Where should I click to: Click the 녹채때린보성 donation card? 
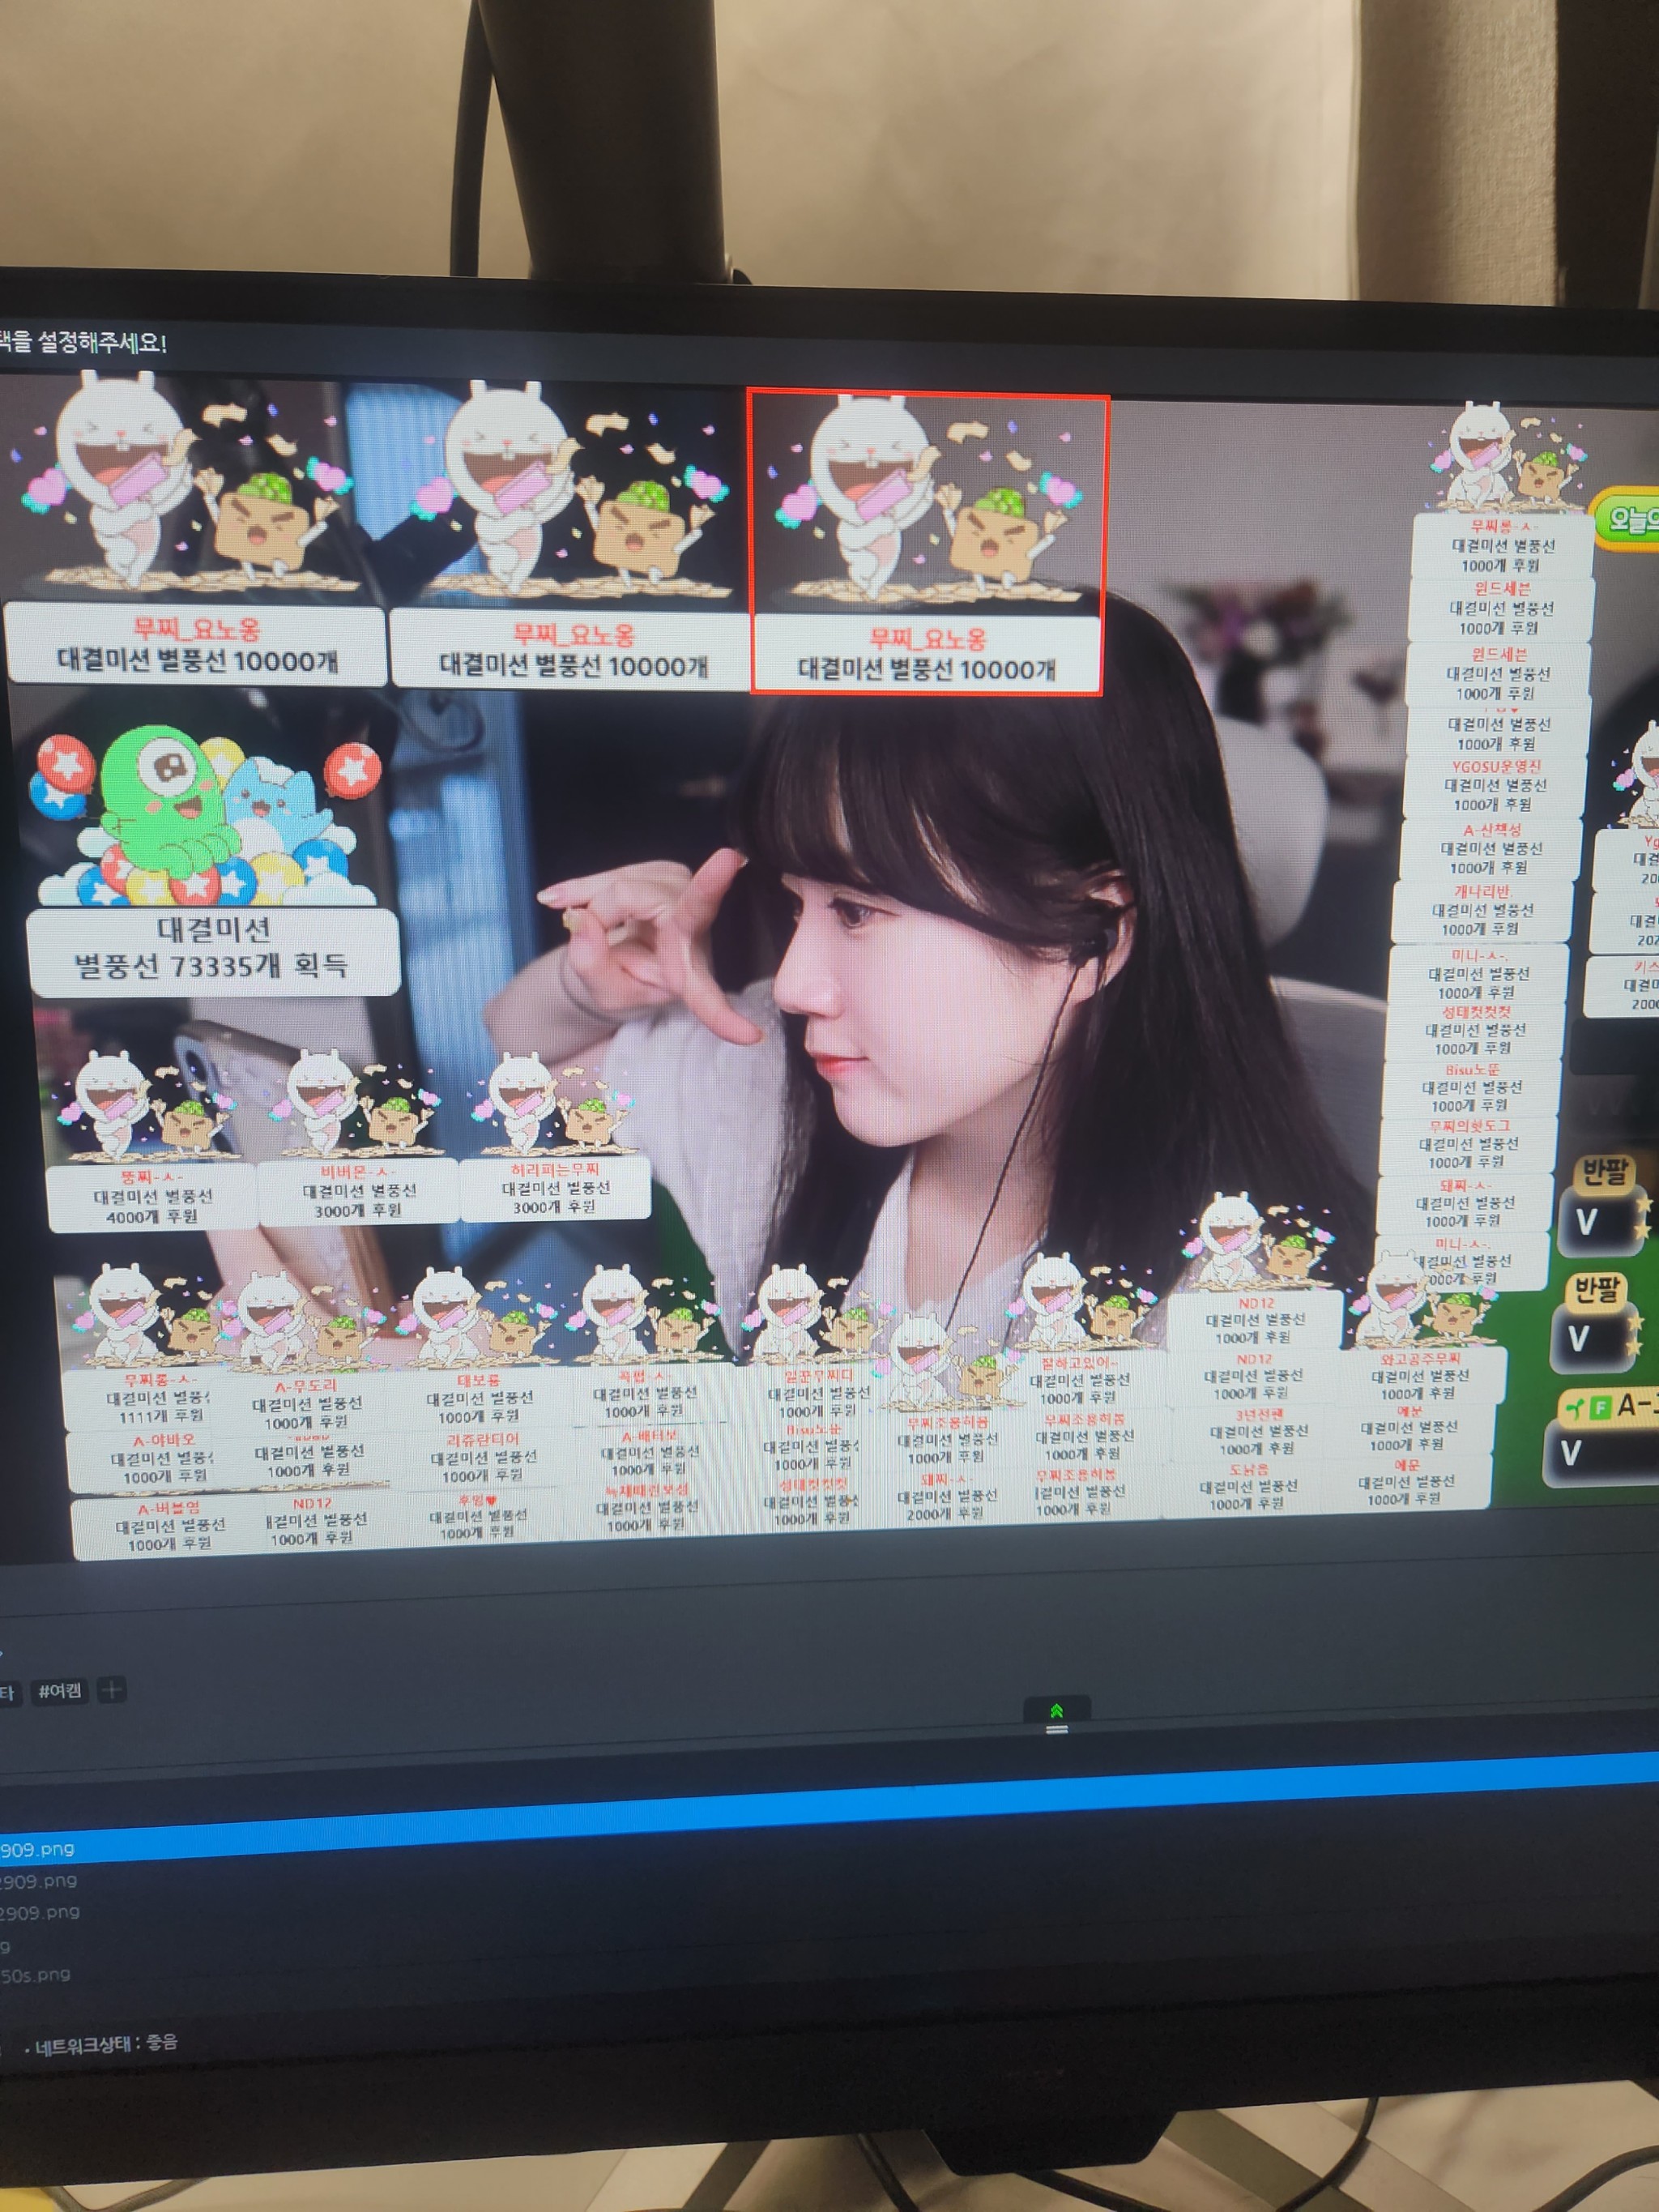(645, 1508)
